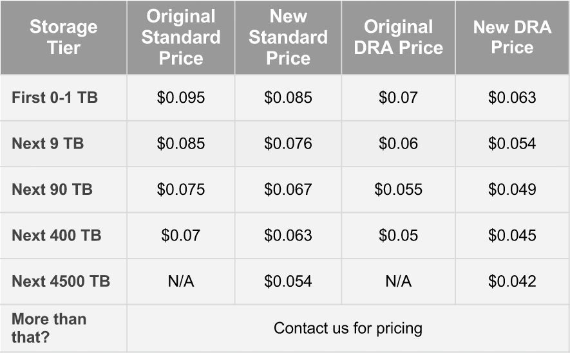Select the Next 9 TB row label
The image size is (570, 353).
click(48, 143)
